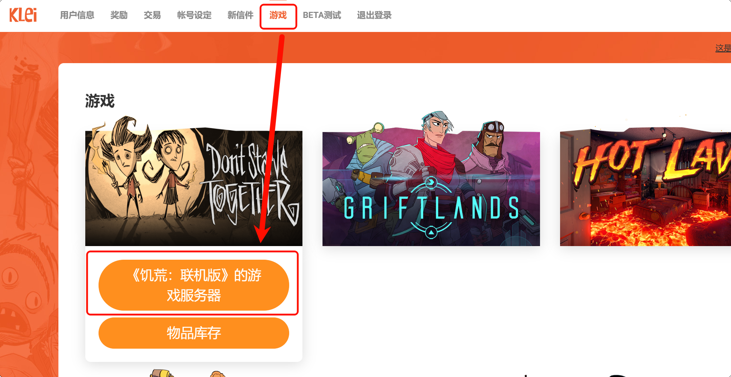The image size is (731, 377).
Task: Choose the Hot Lava game image
Action: tap(645, 187)
